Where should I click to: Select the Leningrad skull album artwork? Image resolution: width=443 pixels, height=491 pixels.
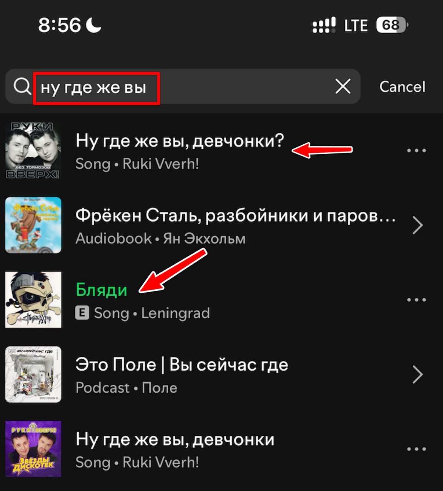(x=33, y=300)
